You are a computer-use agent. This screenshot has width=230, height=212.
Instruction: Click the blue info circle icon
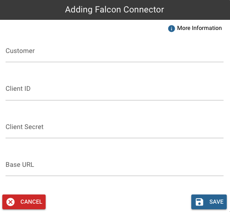[171, 29]
